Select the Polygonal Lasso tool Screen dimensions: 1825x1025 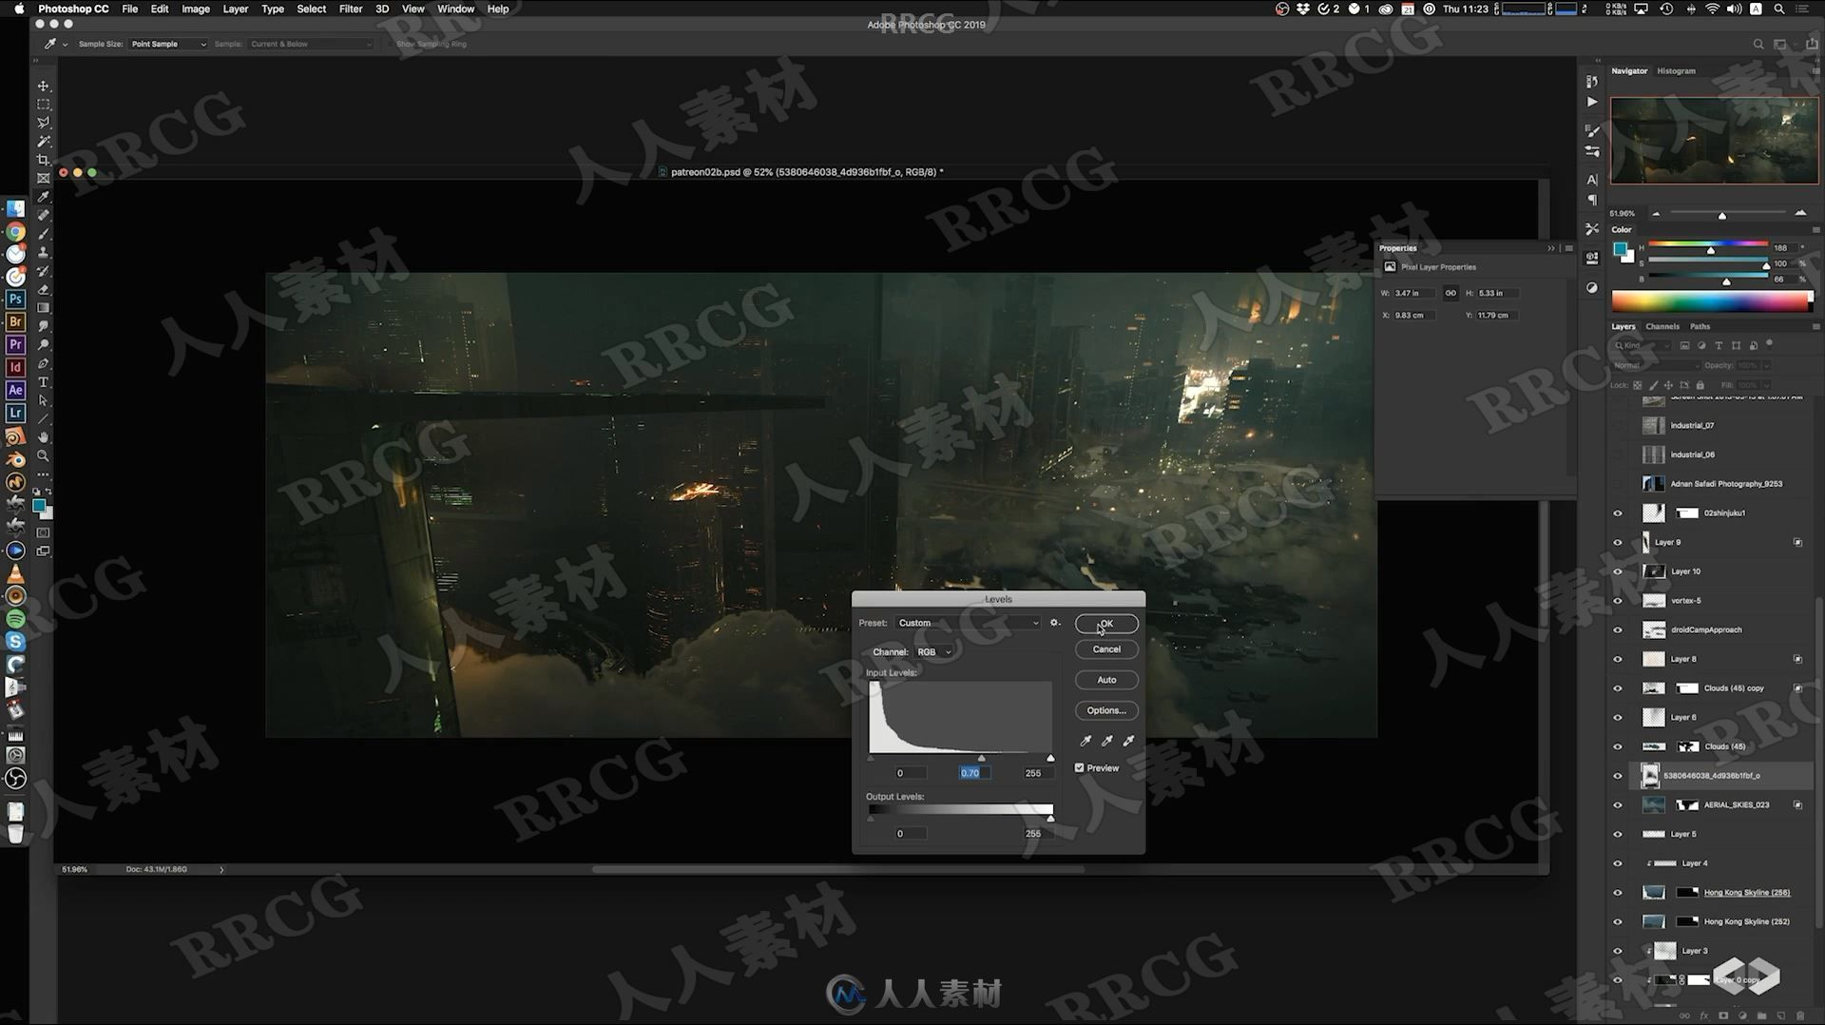coord(43,123)
